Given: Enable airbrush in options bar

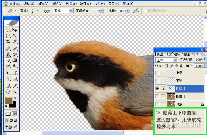Looking at the screenshot, I should 136,11.
